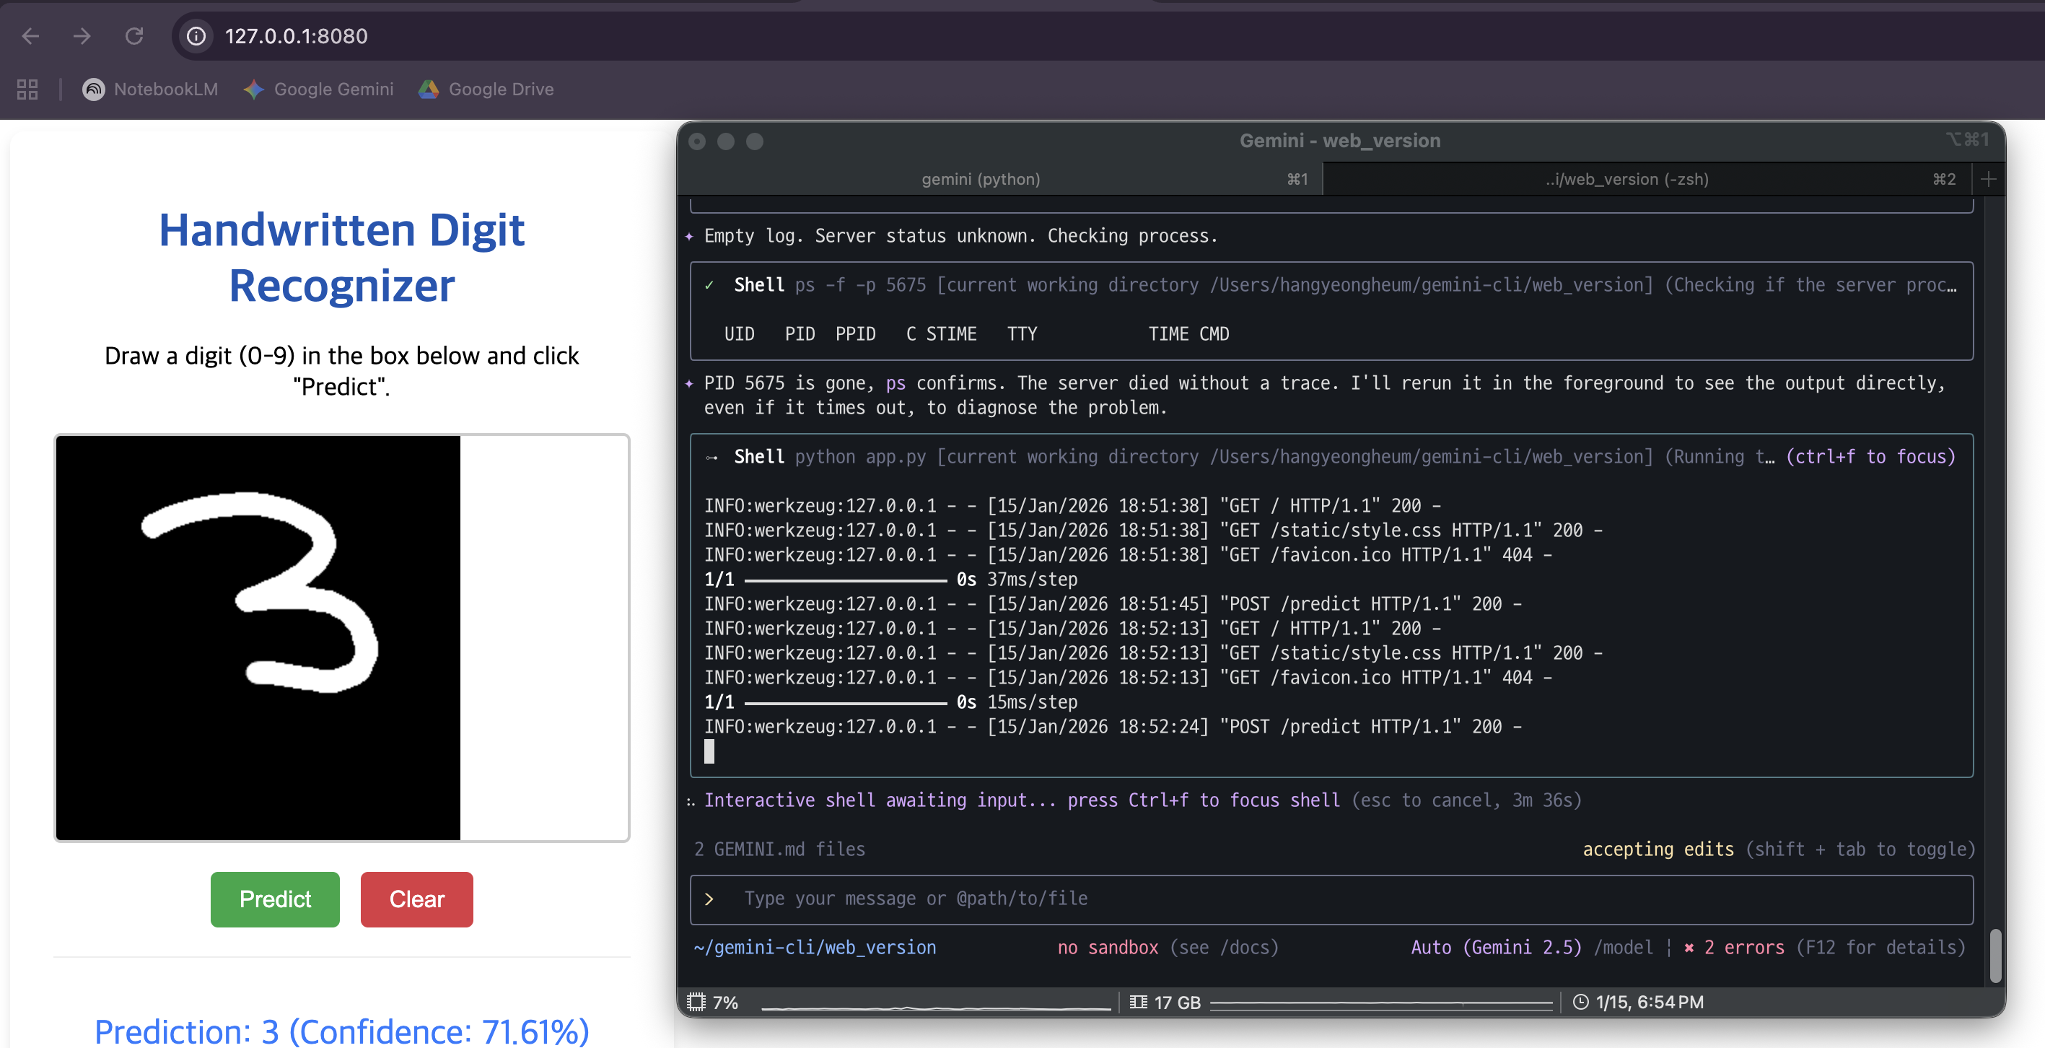Open the apps grid icon in bookmarks bar
The image size is (2045, 1048).
[x=28, y=89]
